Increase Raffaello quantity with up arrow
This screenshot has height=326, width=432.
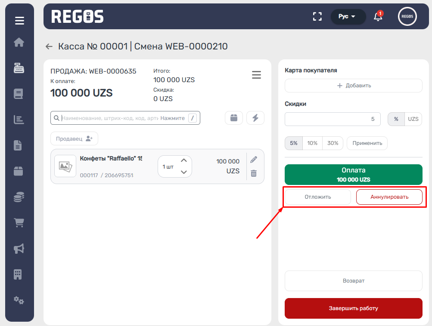tap(183, 160)
